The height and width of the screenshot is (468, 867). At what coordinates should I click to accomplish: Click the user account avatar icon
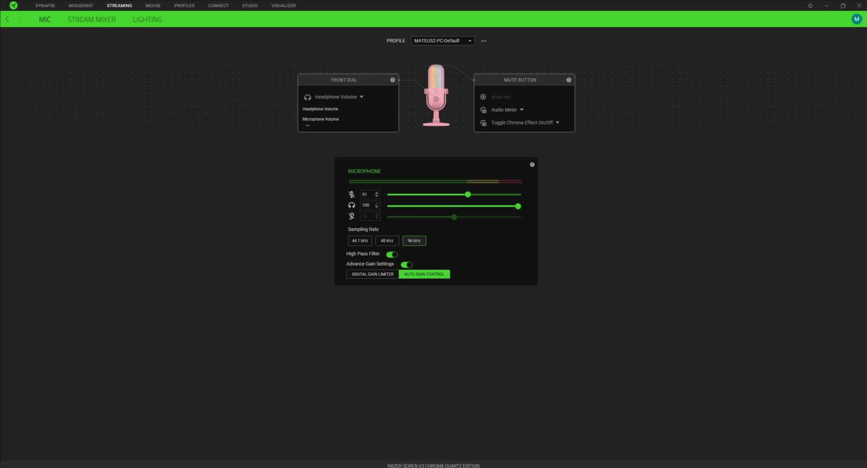click(857, 19)
